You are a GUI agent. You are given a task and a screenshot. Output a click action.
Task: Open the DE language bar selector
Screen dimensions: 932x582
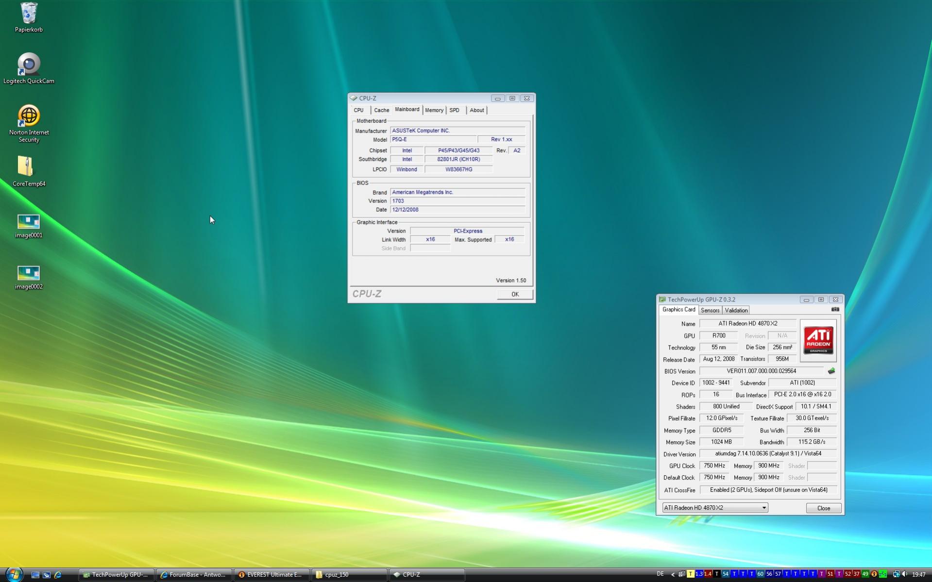point(660,574)
